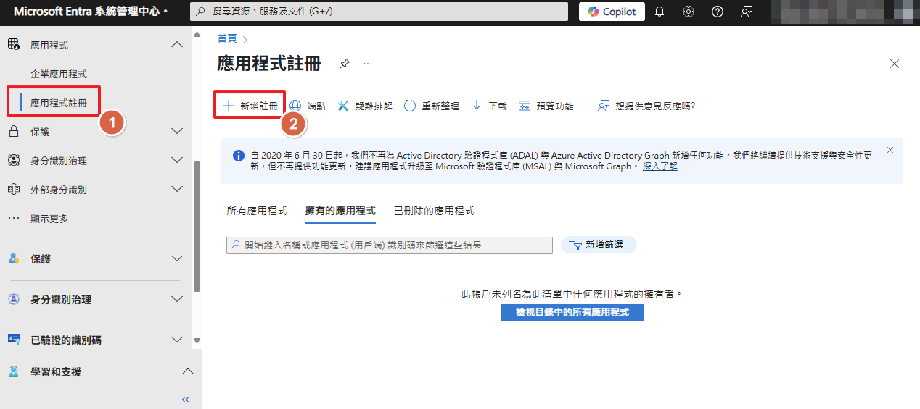920x409 pixels.
Task: Click the application name filter search field
Action: point(390,245)
